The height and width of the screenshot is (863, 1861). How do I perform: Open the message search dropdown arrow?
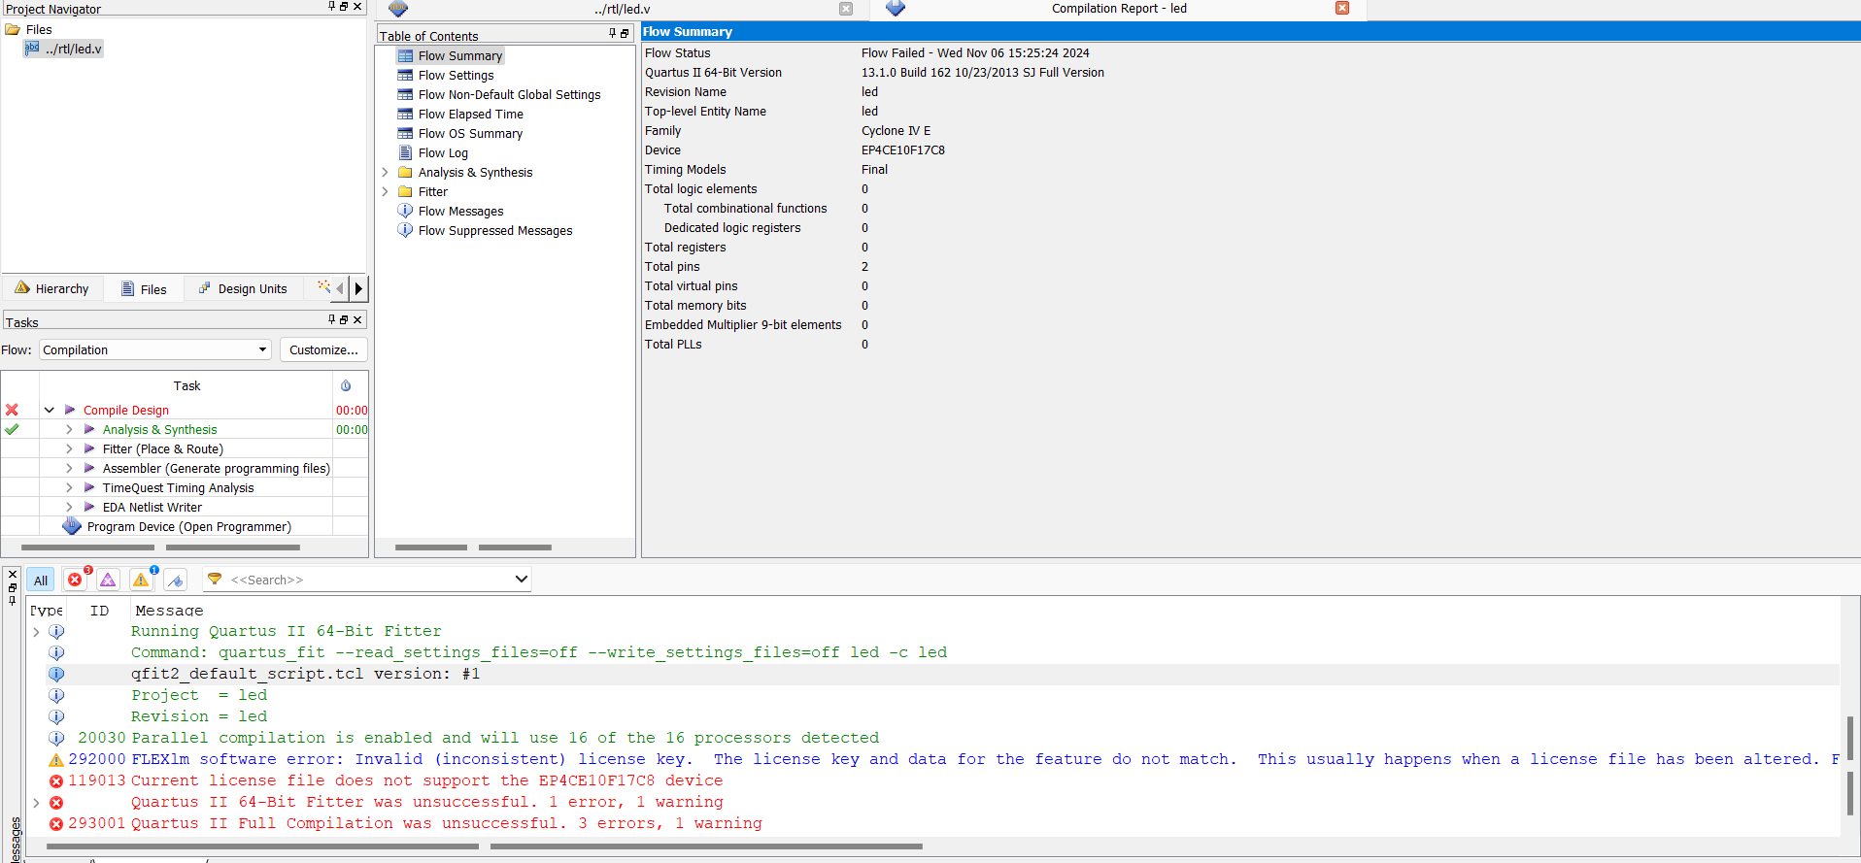[522, 580]
